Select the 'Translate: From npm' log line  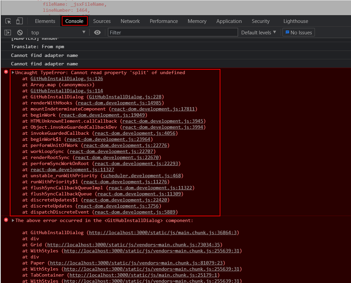pos(37,46)
